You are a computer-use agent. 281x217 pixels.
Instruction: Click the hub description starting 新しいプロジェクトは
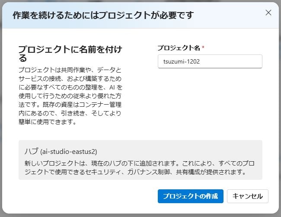pyautogui.click(x=140, y=168)
